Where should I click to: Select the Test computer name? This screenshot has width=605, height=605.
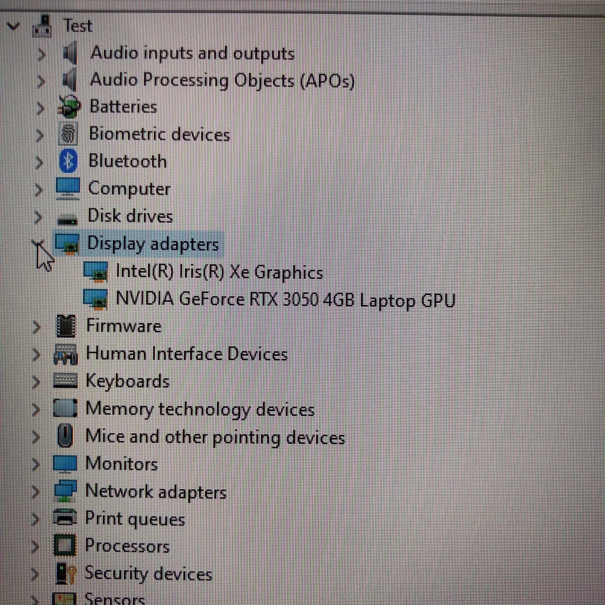78,26
